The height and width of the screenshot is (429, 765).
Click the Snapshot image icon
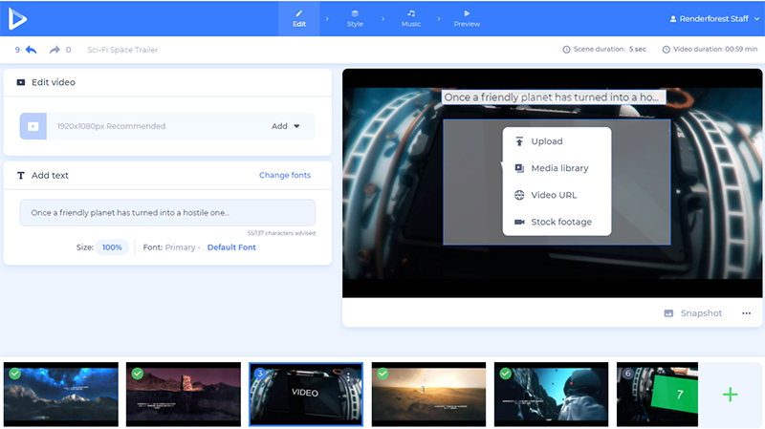coord(669,313)
